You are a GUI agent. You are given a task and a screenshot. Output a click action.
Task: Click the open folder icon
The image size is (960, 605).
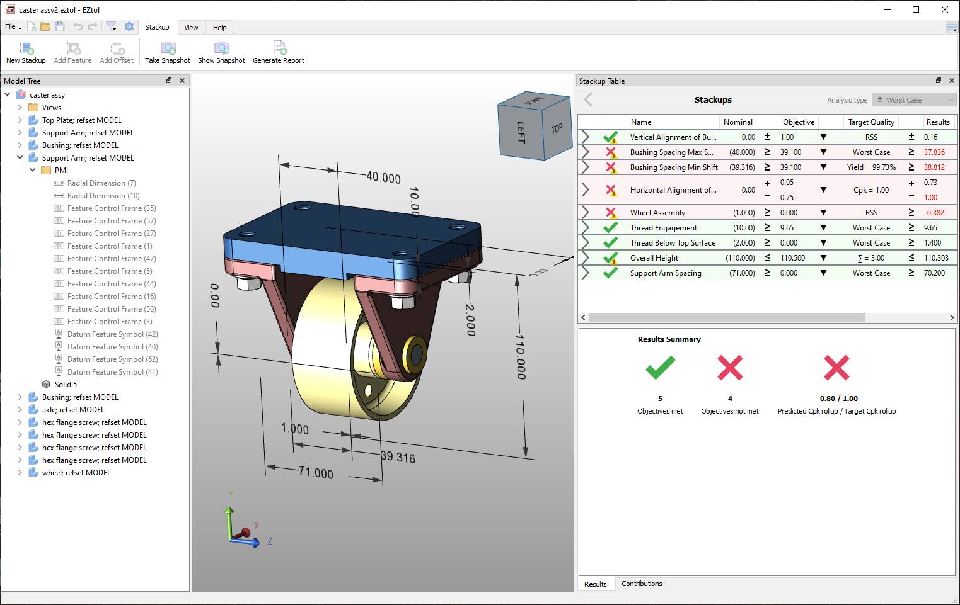45,26
